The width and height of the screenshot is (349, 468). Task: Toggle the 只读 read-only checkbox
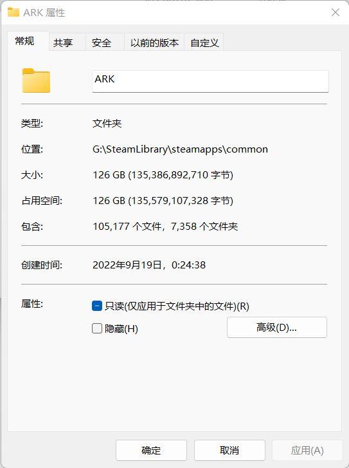pos(97,306)
